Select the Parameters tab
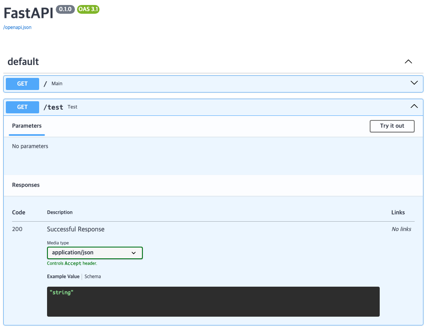428x330 pixels. click(x=27, y=126)
